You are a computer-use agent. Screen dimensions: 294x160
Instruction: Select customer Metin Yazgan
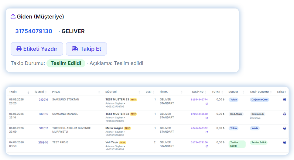pyautogui.click(x=114, y=128)
